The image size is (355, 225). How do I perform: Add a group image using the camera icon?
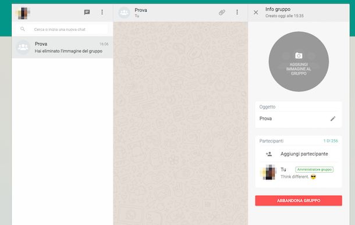[x=299, y=55]
